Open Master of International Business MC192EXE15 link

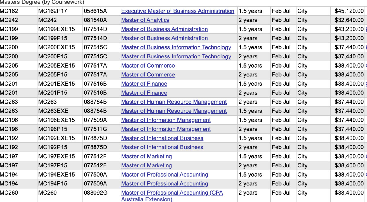tap(162, 138)
